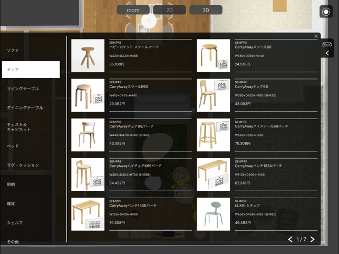This screenshot has width=339, height=254.
Task: Select ベッド category
Action: tap(13, 146)
